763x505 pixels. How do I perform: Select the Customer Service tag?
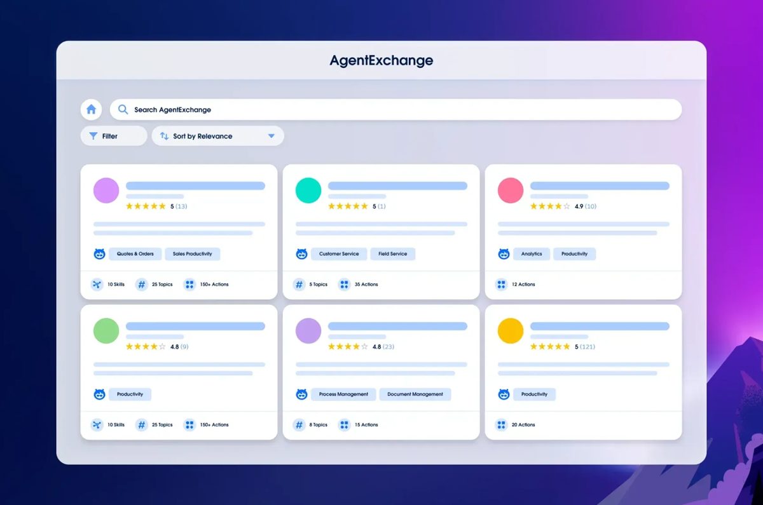[x=339, y=254]
